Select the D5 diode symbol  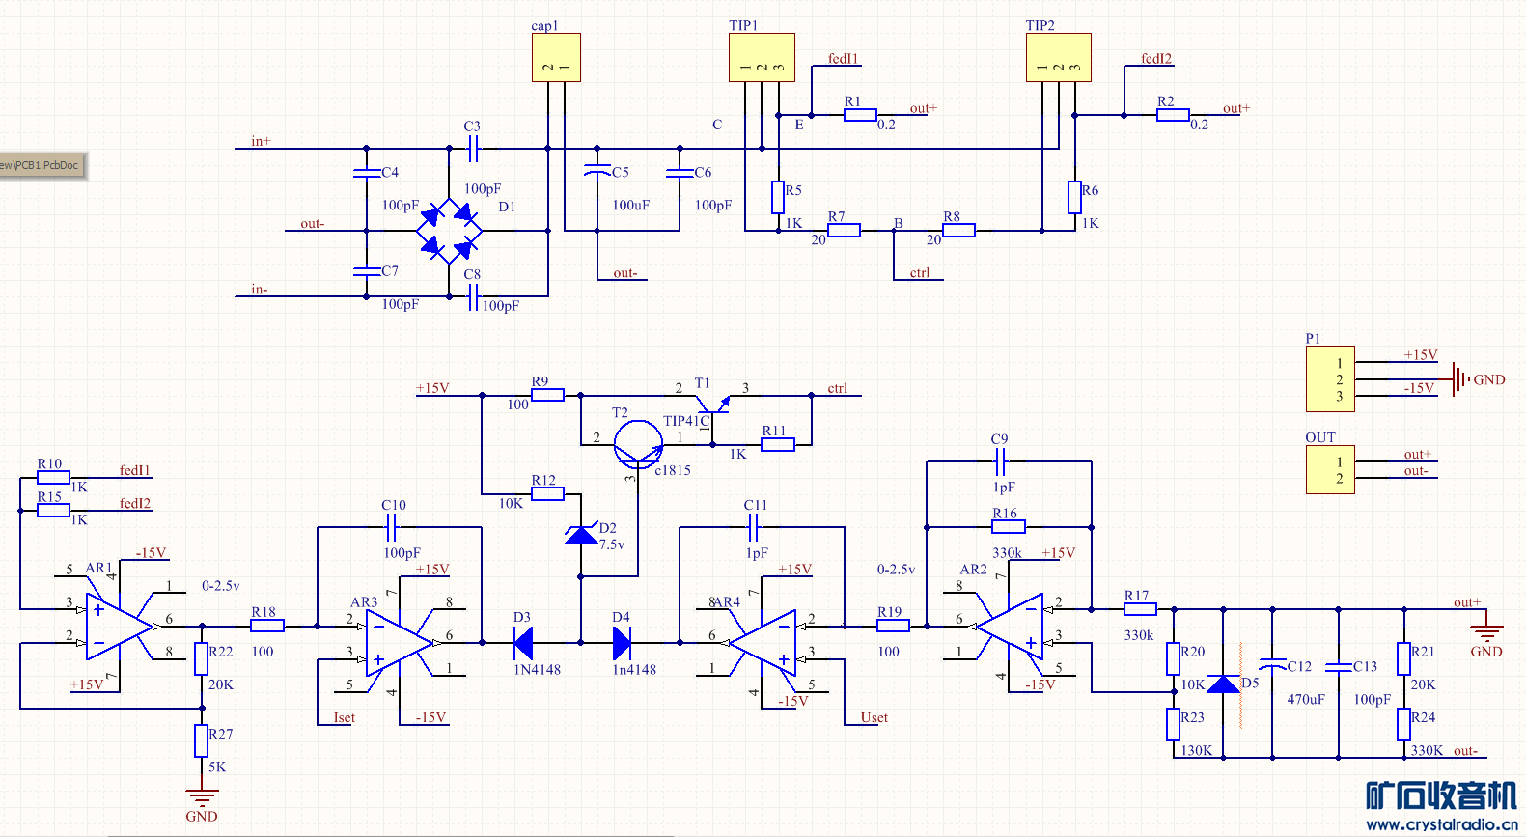1223,684
